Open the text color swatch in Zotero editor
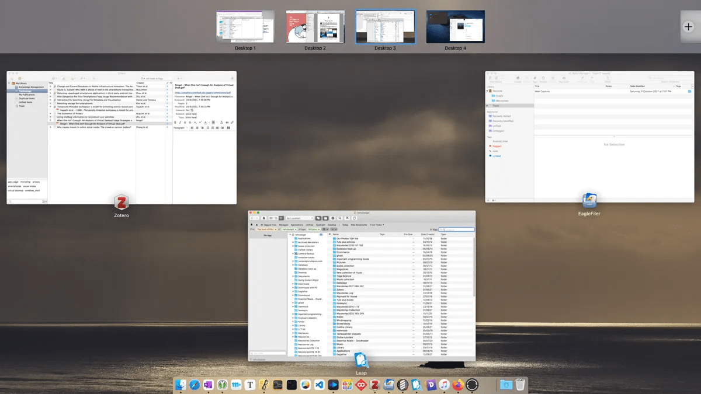The height and width of the screenshot is (394, 701). click(205, 123)
